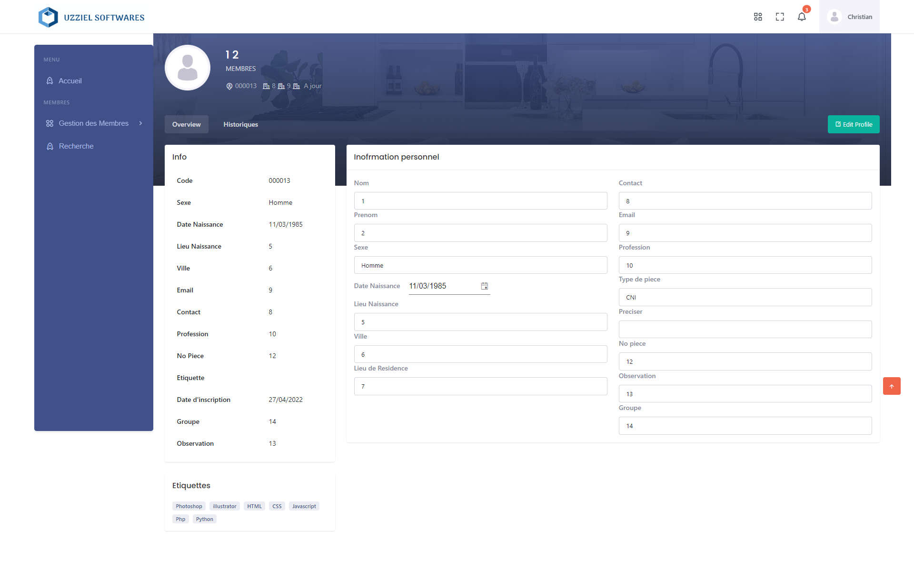Open Recherche in the sidebar

[x=76, y=146]
